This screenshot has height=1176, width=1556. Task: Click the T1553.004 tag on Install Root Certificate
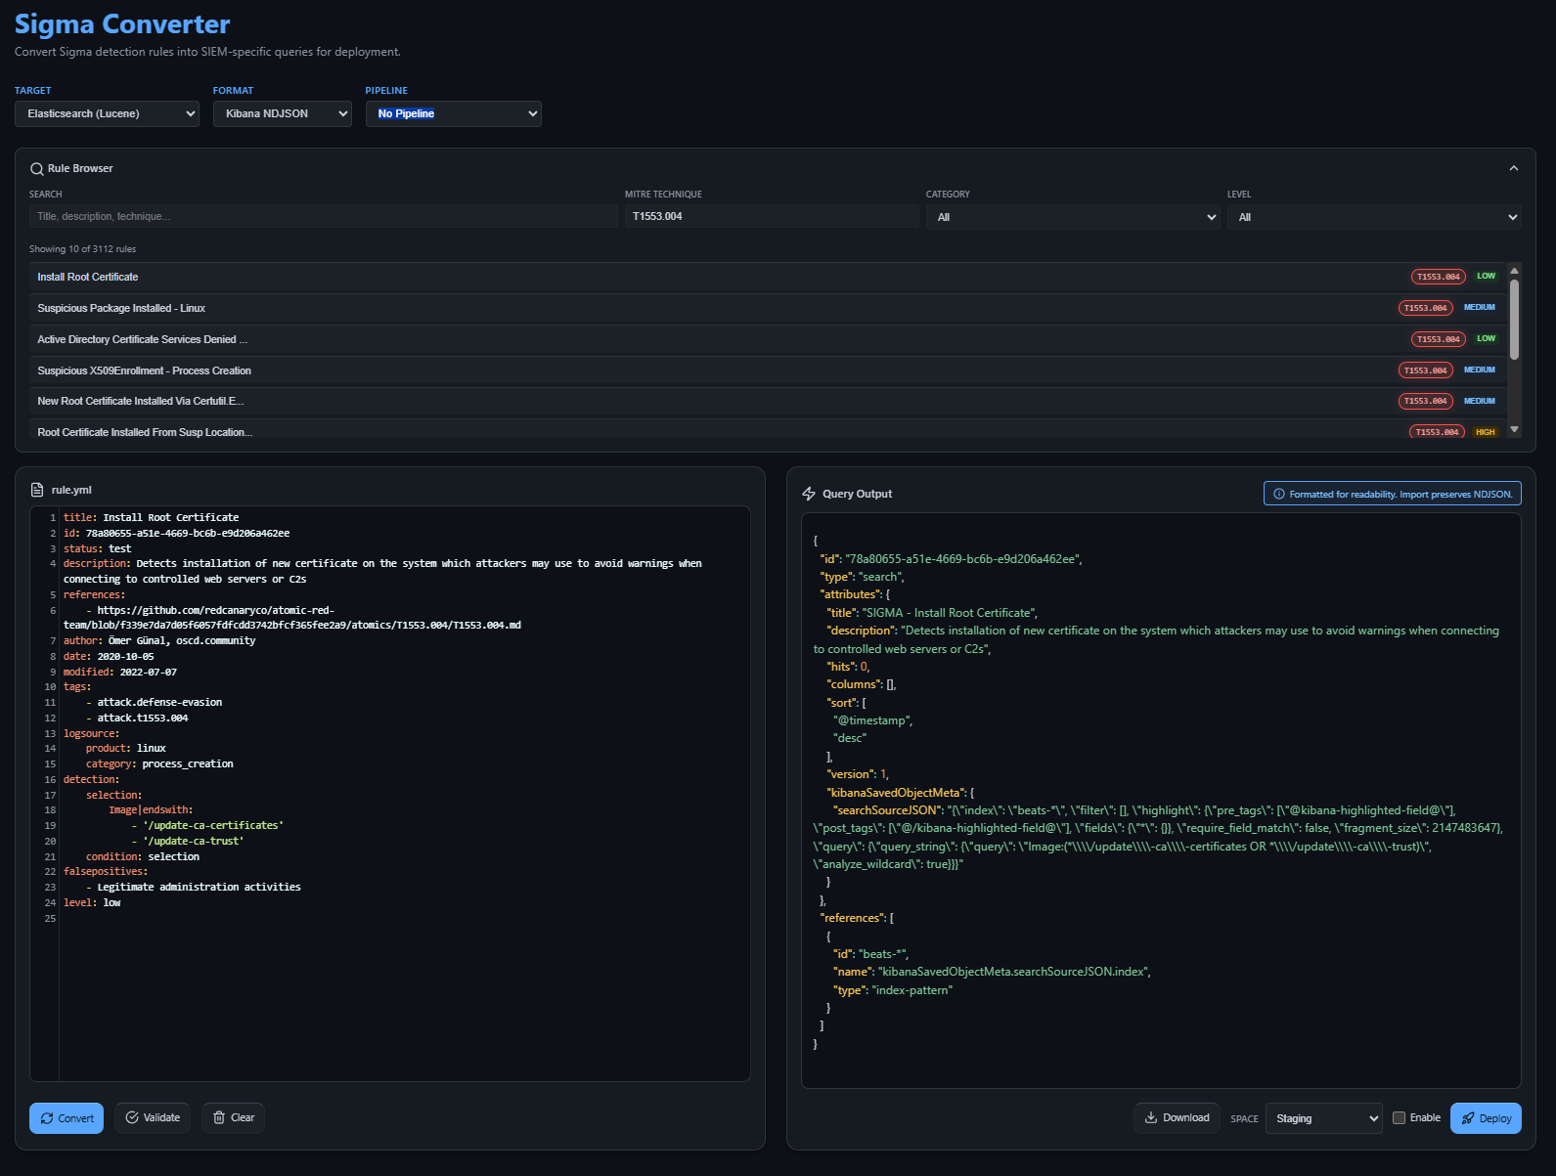(x=1438, y=277)
